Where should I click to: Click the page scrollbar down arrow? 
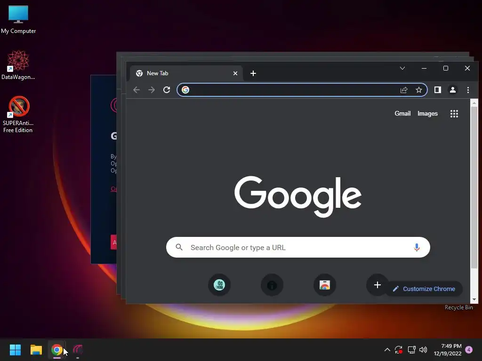474,299
